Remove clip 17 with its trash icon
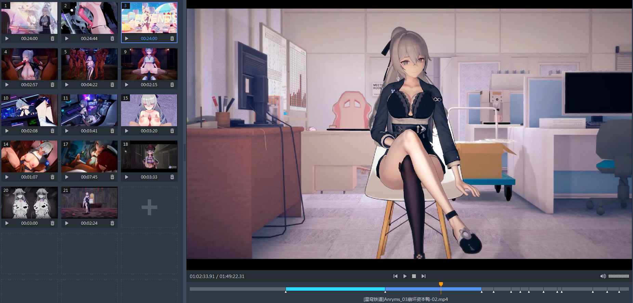Screen dimensions: 633x303 pyautogui.click(x=112, y=177)
